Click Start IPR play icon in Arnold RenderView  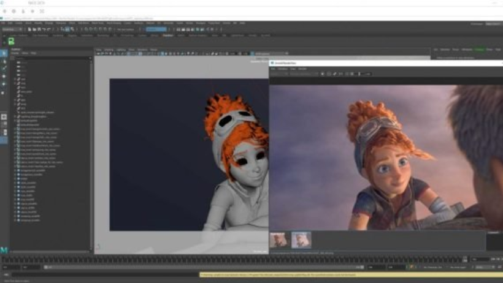[323, 74]
